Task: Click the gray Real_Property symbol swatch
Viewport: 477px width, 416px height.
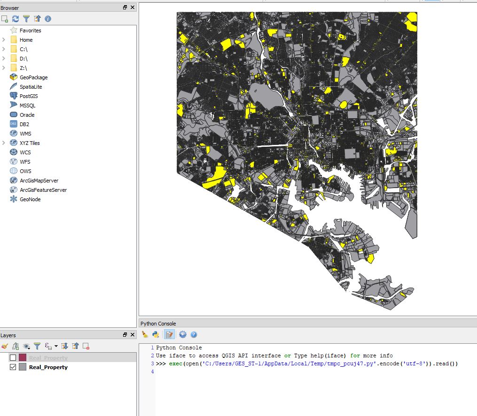Action: (23, 367)
